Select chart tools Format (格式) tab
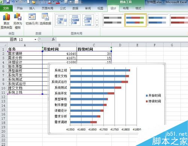The height and width of the screenshot is (146, 188). coord(138,8)
